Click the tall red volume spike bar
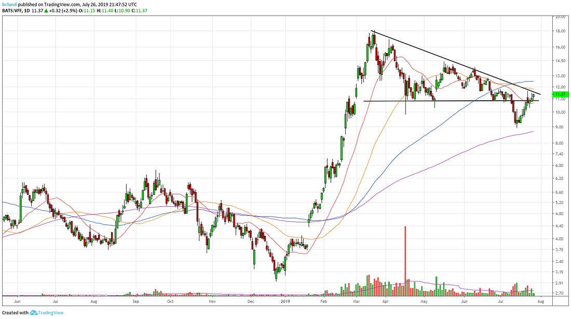Viewport: 571px width, 319px height. pos(405,260)
